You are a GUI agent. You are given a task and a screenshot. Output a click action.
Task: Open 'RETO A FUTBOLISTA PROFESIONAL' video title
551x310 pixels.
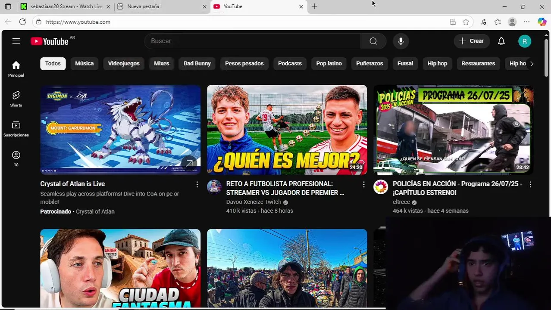285,188
